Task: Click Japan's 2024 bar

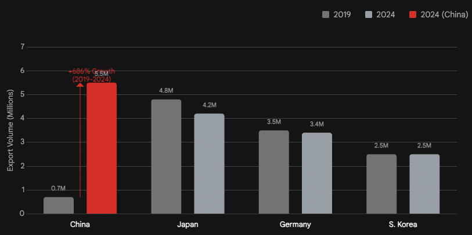Action: (209, 164)
